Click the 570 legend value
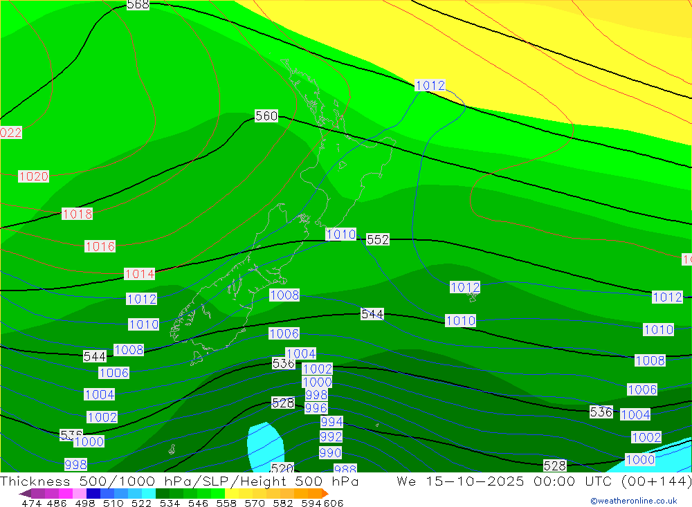 [x=255, y=503]
